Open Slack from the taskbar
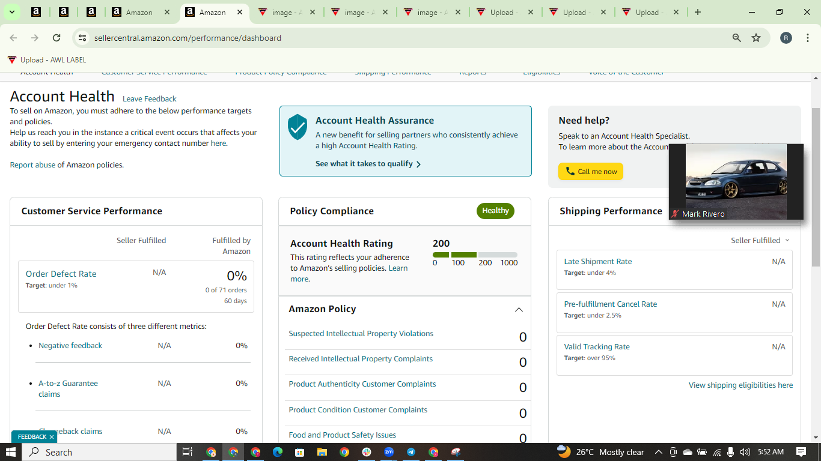The image size is (821, 461). pos(367,452)
